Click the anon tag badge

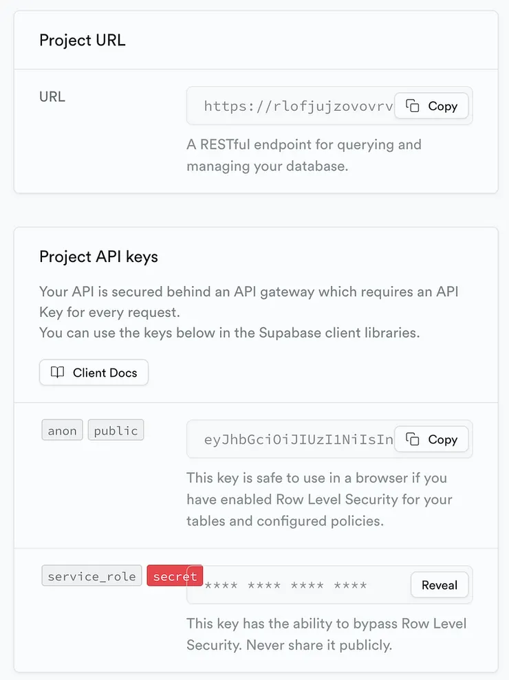[x=62, y=431]
